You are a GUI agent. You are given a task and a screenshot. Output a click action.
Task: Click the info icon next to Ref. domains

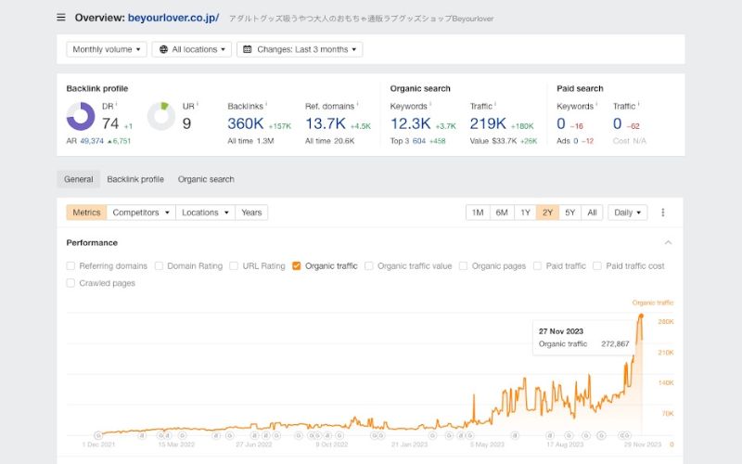tap(357, 104)
